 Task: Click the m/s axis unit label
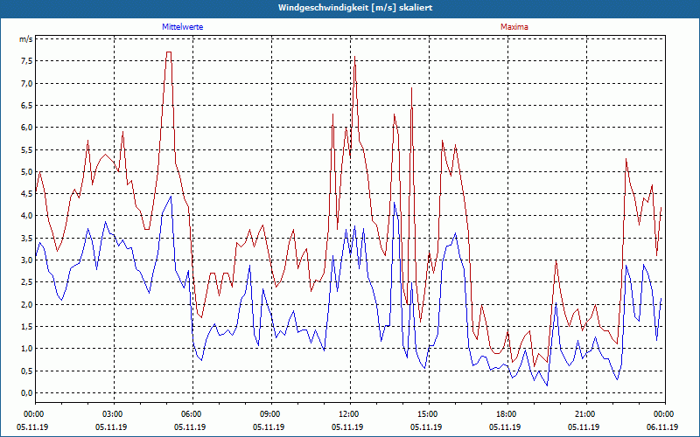point(26,39)
